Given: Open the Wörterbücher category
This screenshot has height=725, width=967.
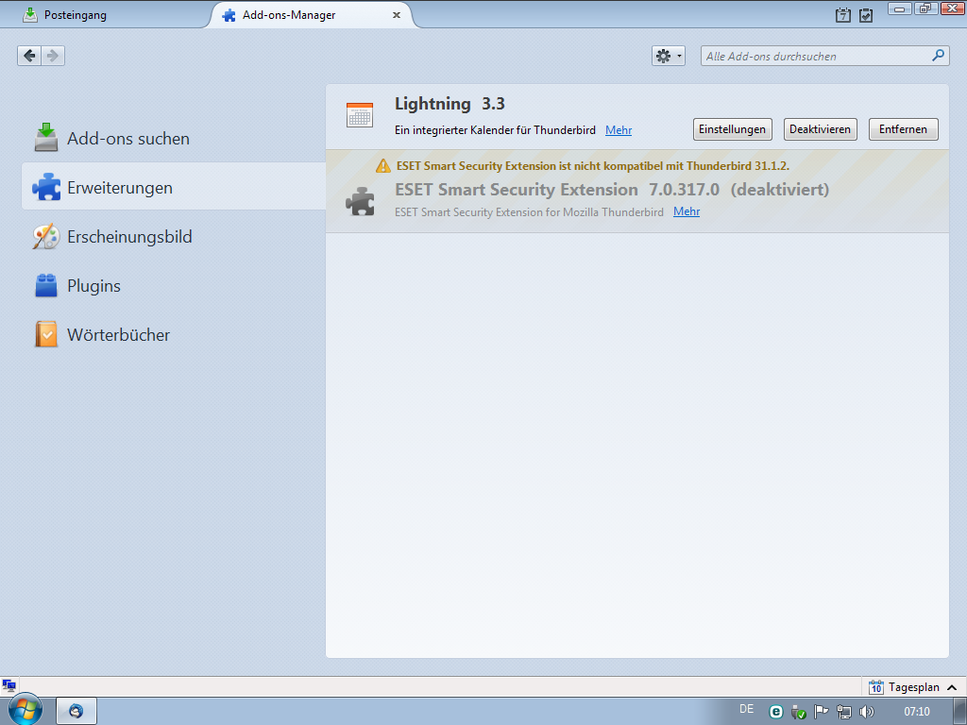Looking at the screenshot, I should (174, 334).
